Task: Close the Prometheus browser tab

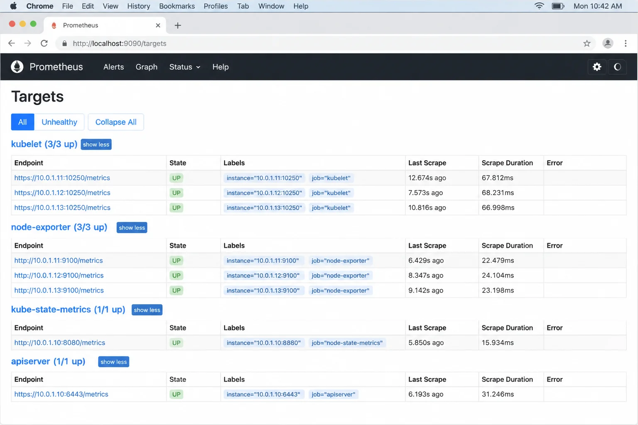Action: (x=158, y=25)
